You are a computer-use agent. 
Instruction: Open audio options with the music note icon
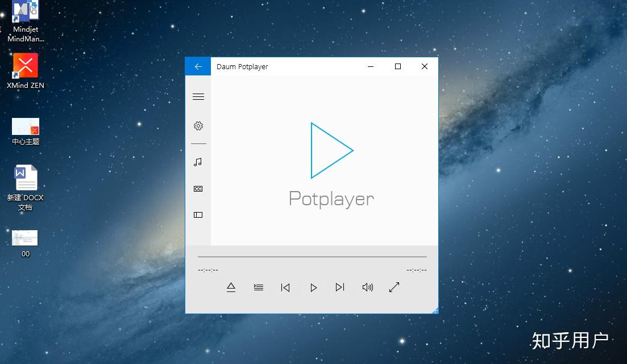tap(198, 162)
